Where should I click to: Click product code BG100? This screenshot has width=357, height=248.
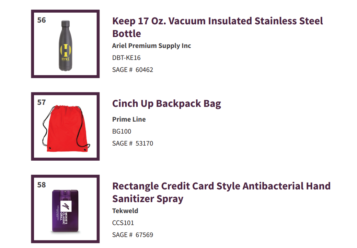[x=122, y=131]
